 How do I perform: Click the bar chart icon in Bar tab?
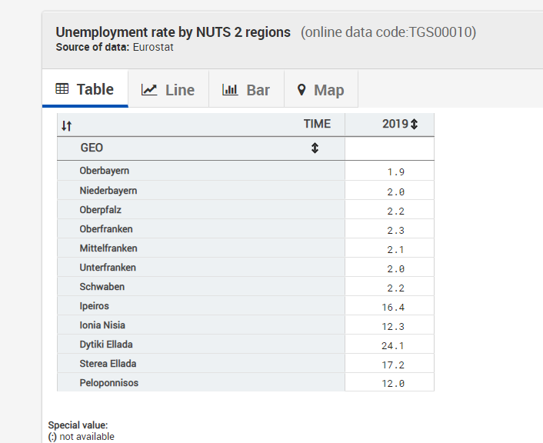(230, 90)
